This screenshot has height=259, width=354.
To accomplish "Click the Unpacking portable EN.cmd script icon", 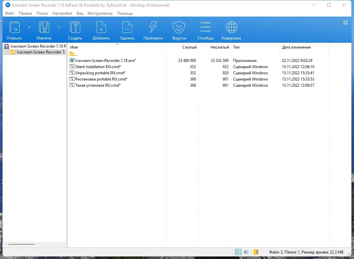I will pos(72,73).
